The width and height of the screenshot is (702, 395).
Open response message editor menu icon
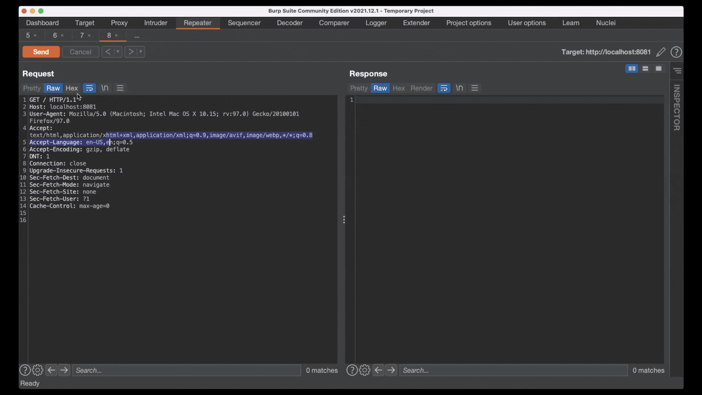point(475,88)
